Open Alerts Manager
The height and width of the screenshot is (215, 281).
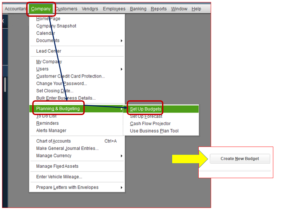(x=77, y=130)
